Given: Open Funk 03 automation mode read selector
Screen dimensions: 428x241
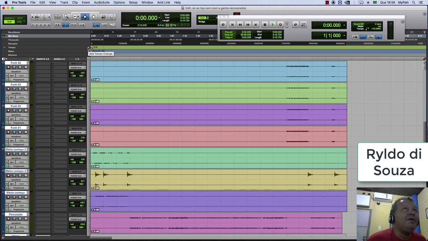Looking at the screenshot, I should click(x=21, y=97).
